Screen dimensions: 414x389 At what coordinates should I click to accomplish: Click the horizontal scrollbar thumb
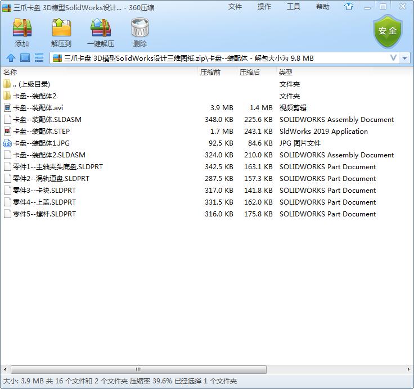pos(138,369)
